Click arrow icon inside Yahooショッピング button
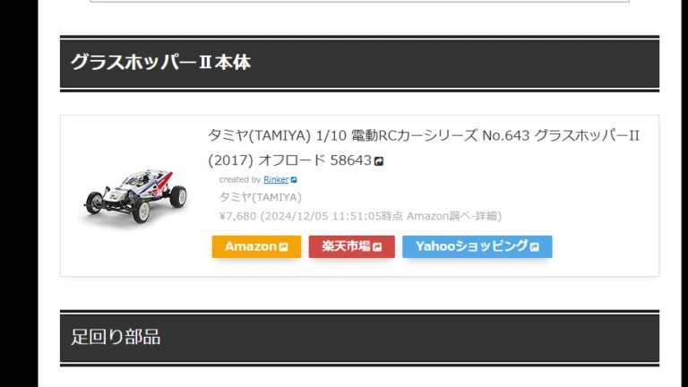The width and height of the screenshot is (688, 387). [534, 247]
